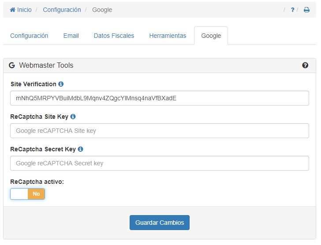Viewport: 321px width, 245px height.
Task: Toggle the ReCaptcha activo switch
Action: tap(27, 194)
